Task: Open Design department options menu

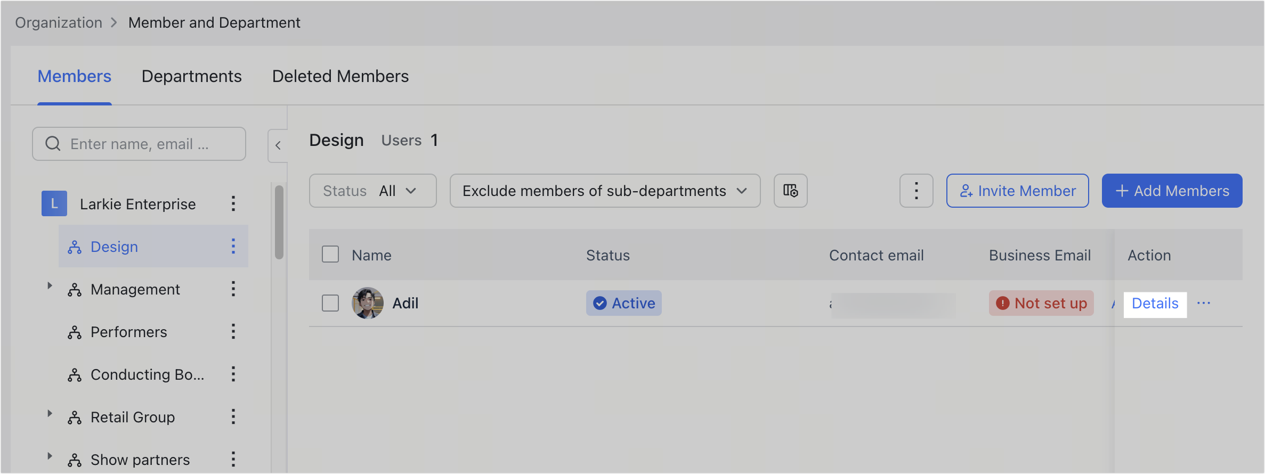Action: [x=233, y=246]
